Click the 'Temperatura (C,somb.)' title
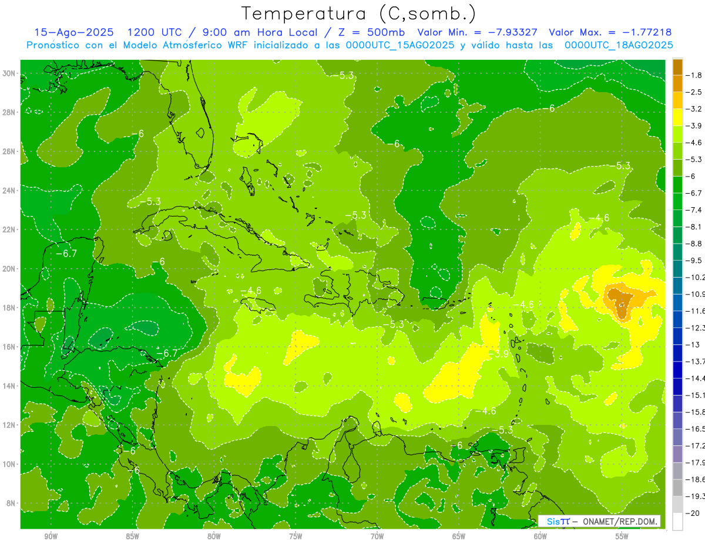705x544 pixels. [x=358, y=13]
